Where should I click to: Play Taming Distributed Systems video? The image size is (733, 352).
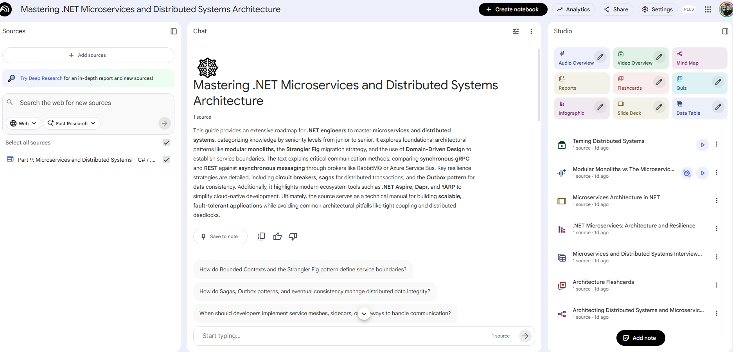click(702, 144)
